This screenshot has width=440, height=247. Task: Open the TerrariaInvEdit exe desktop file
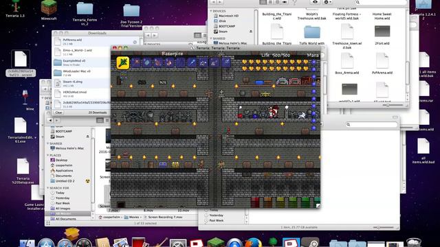tap(20, 130)
